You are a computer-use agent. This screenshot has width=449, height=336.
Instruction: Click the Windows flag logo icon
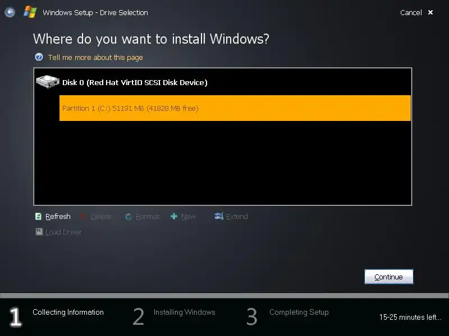30,12
